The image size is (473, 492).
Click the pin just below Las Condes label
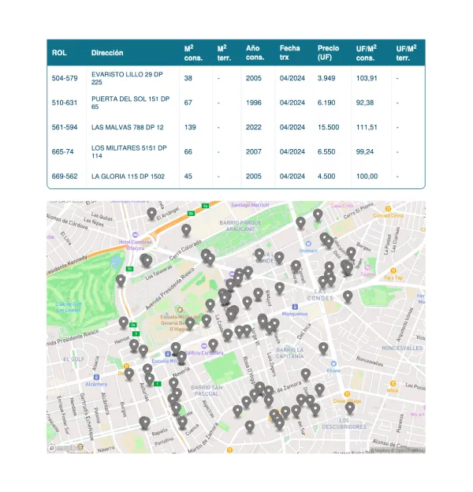pyautogui.click(x=348, y=296)
